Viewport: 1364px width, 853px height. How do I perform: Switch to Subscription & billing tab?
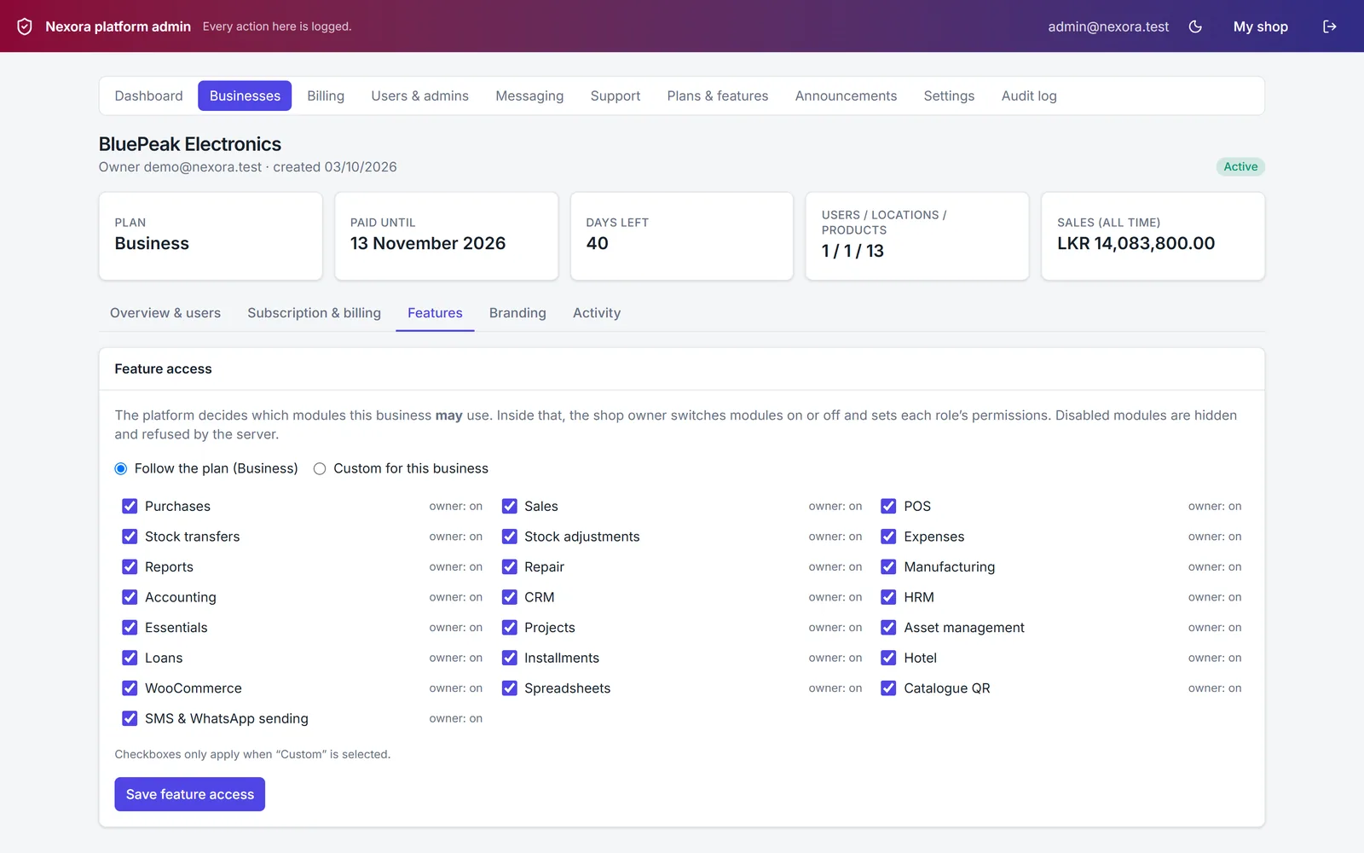tap(314, 313)
